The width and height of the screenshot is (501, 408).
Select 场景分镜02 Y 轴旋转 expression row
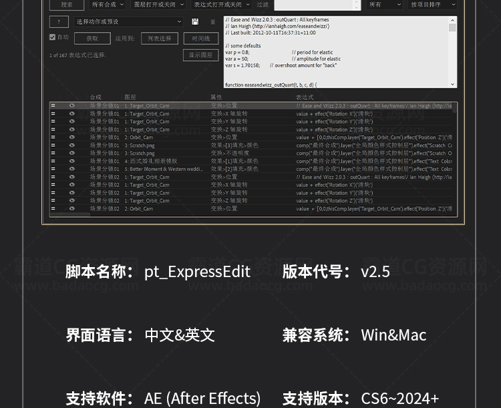pos(251,193)
